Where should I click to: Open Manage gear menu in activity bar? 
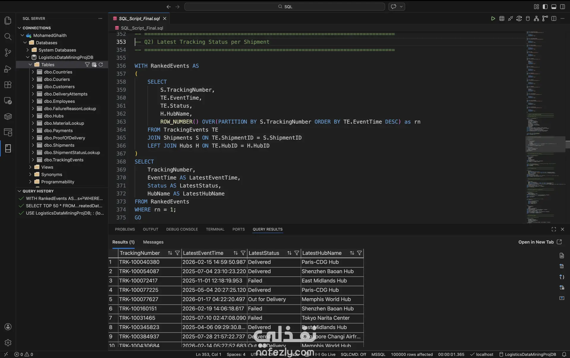click(8, 343)
